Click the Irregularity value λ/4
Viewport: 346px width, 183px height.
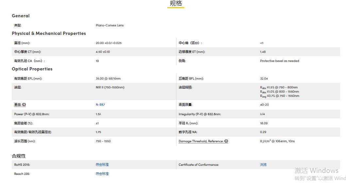(262, 114)
